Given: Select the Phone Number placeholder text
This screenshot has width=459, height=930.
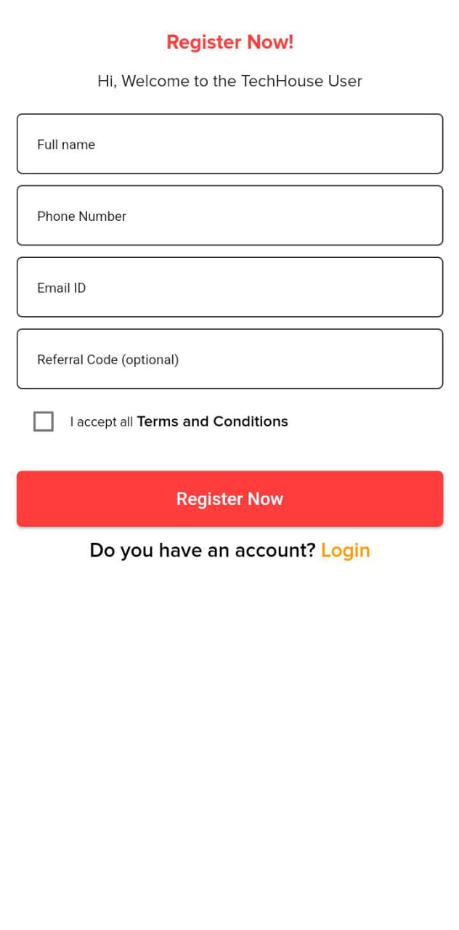Looking at the screenshot, I should pyautogui.click(x=81, y=216).
